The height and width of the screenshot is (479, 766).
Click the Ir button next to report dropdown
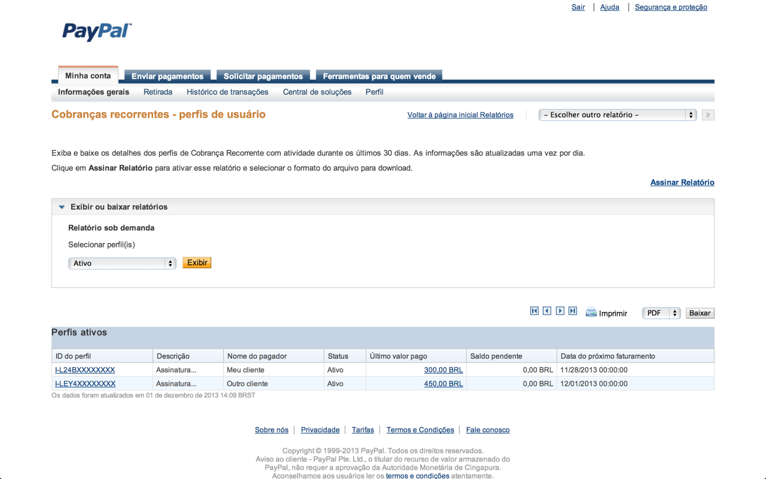click(x=708, y=115)
